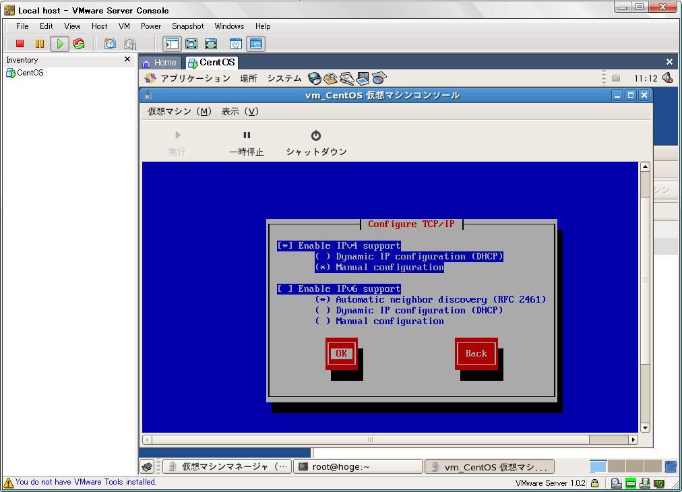
Task: Close the Inventory panel
Action: point(127,59)
